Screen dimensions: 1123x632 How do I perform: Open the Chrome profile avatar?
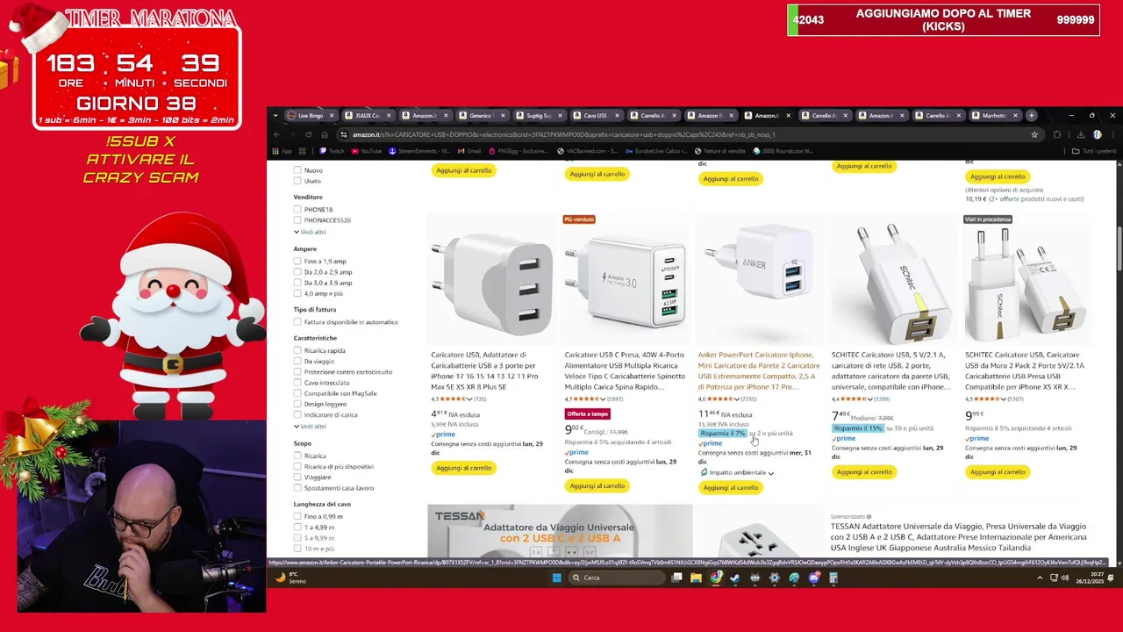click(x=1097, y=134)
